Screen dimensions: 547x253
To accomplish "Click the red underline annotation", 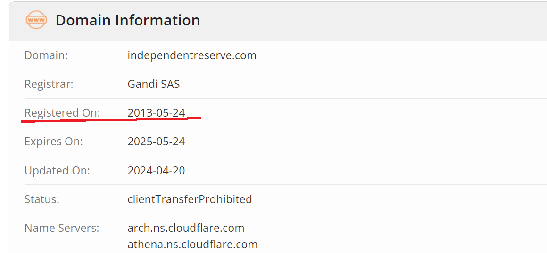I will click(x=111, y=119).
